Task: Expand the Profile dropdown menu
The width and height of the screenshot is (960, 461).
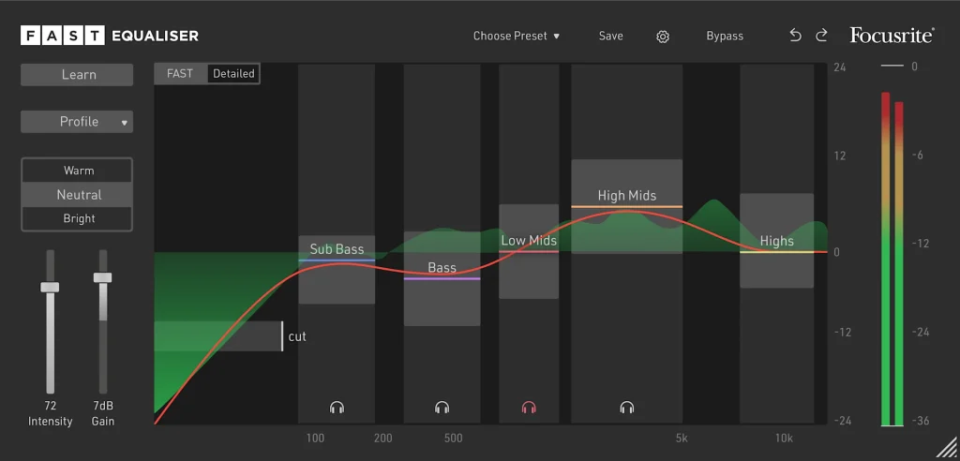Action: coord(77,122)
